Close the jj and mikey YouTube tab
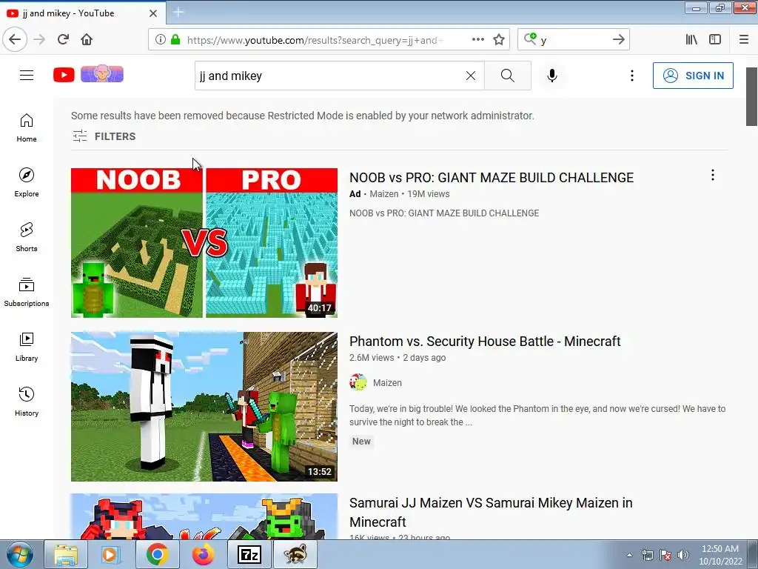758x569 pixels. click(x=153, y=13)
